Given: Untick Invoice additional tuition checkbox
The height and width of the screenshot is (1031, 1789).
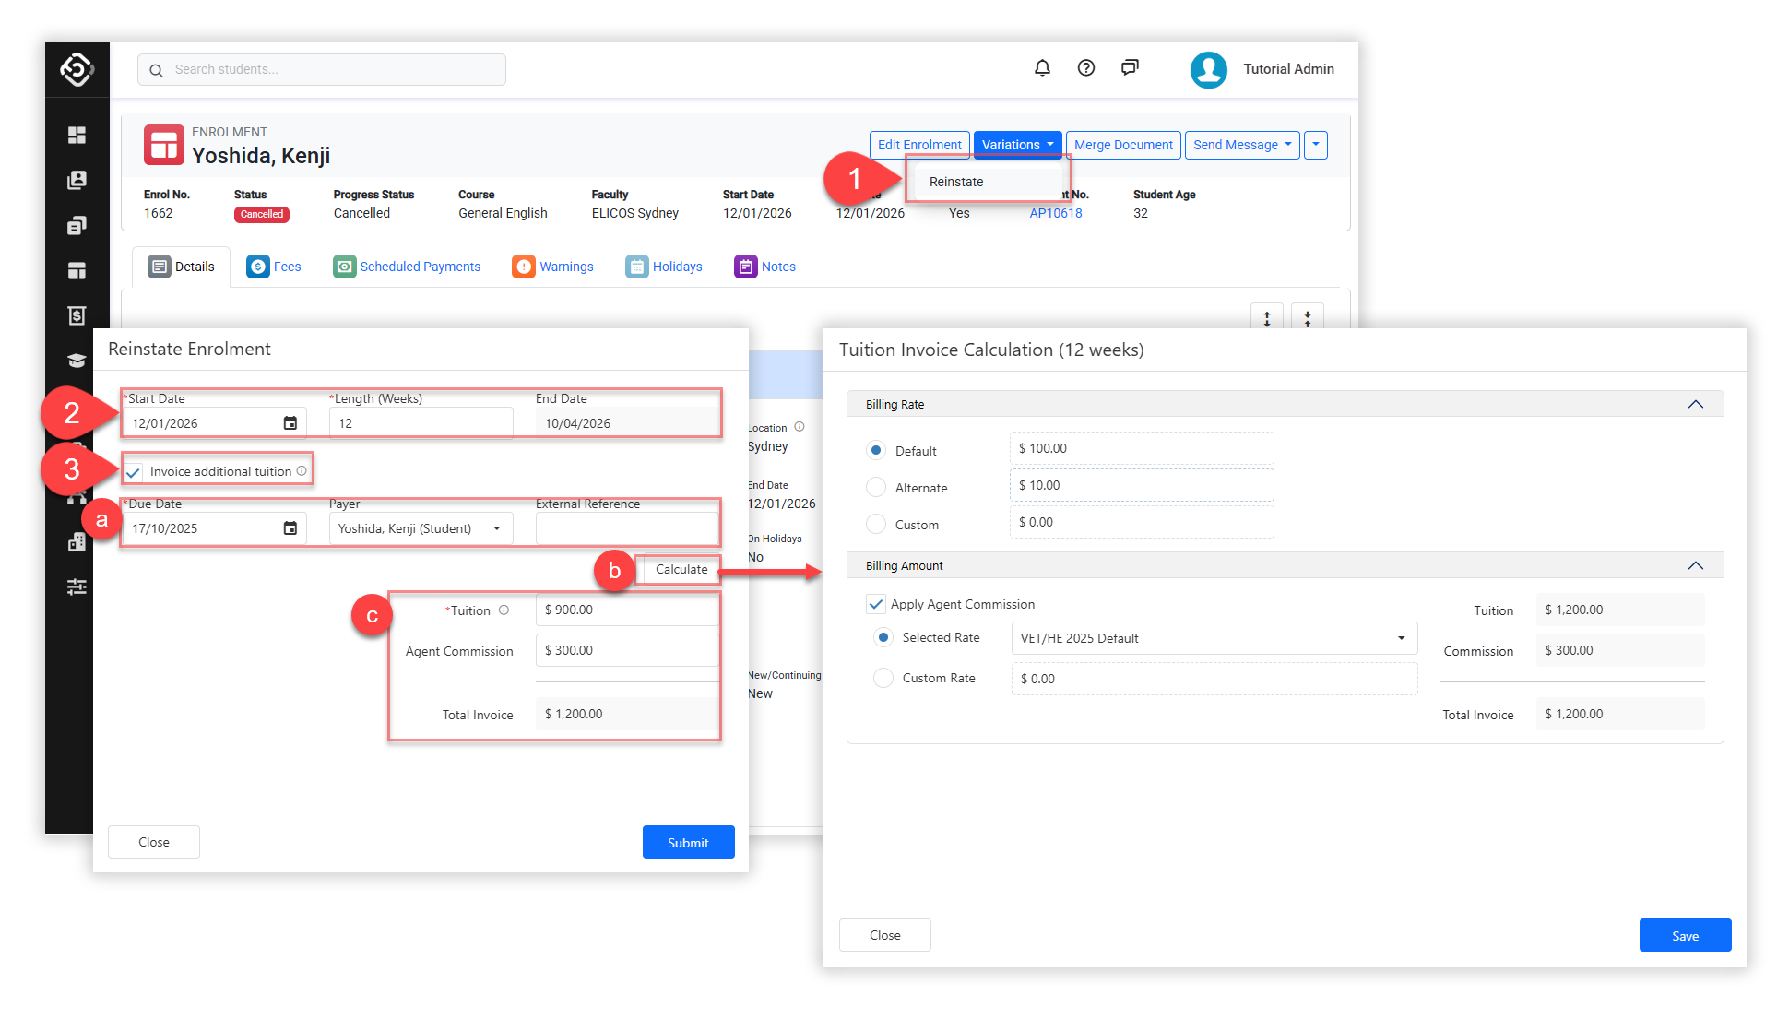Looking at the screenshot, I should pos(135,472).
